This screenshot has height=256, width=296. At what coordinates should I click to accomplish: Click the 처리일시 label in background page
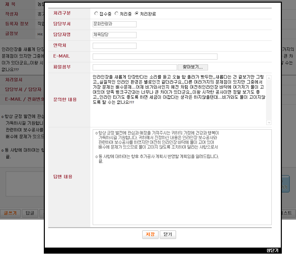tap(14, 79)
